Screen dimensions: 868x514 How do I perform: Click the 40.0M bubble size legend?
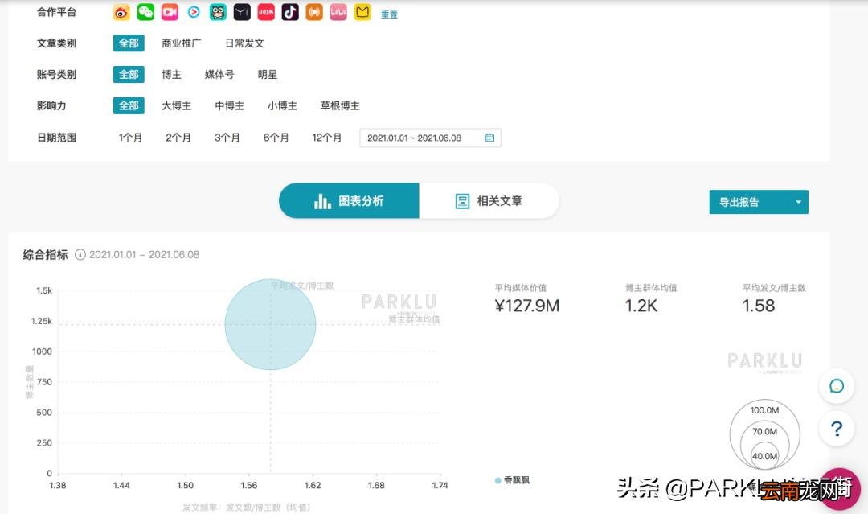pyautogui.click(x=764, y=456)
